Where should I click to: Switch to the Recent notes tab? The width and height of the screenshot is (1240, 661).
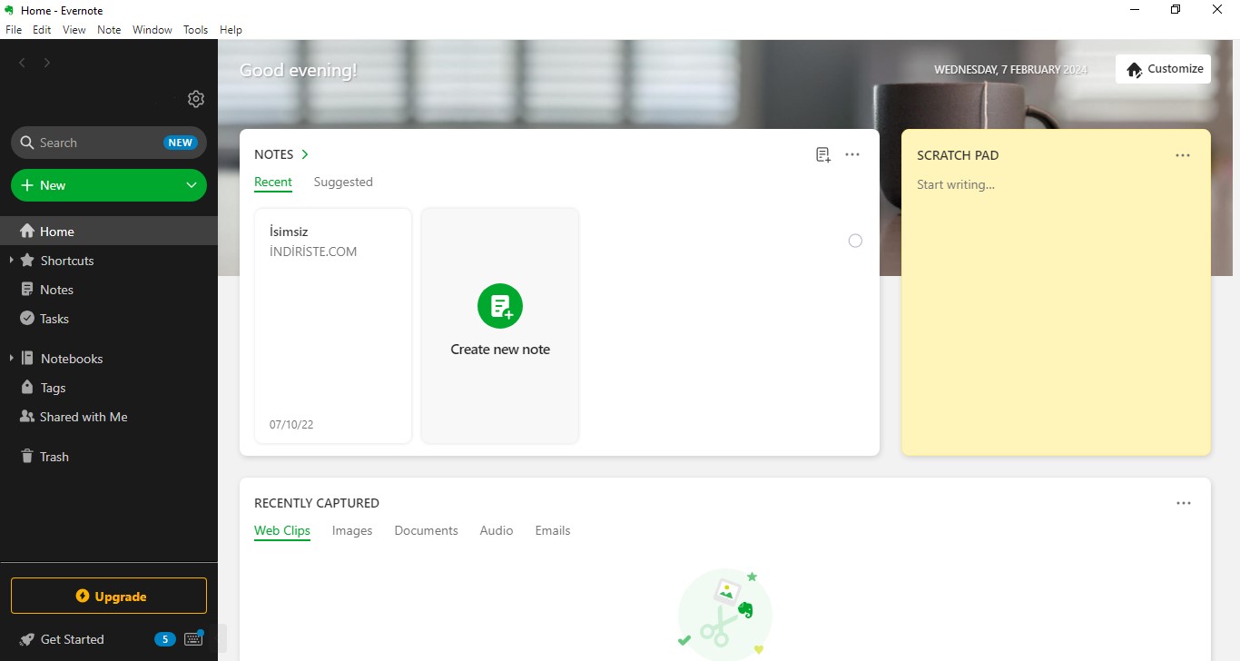click(x=273, y=182)
